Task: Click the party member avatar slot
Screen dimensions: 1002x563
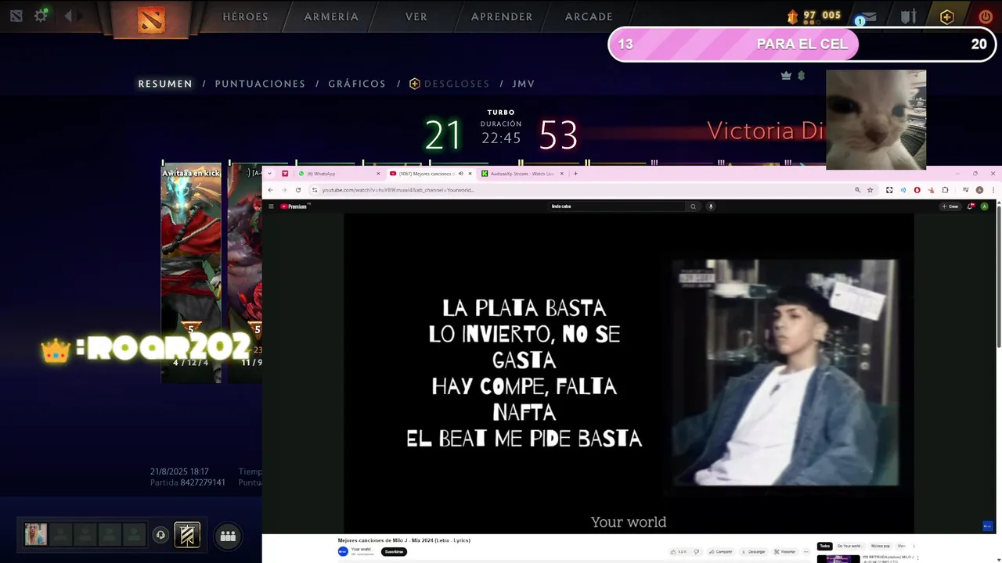Action: coord(35,535)
